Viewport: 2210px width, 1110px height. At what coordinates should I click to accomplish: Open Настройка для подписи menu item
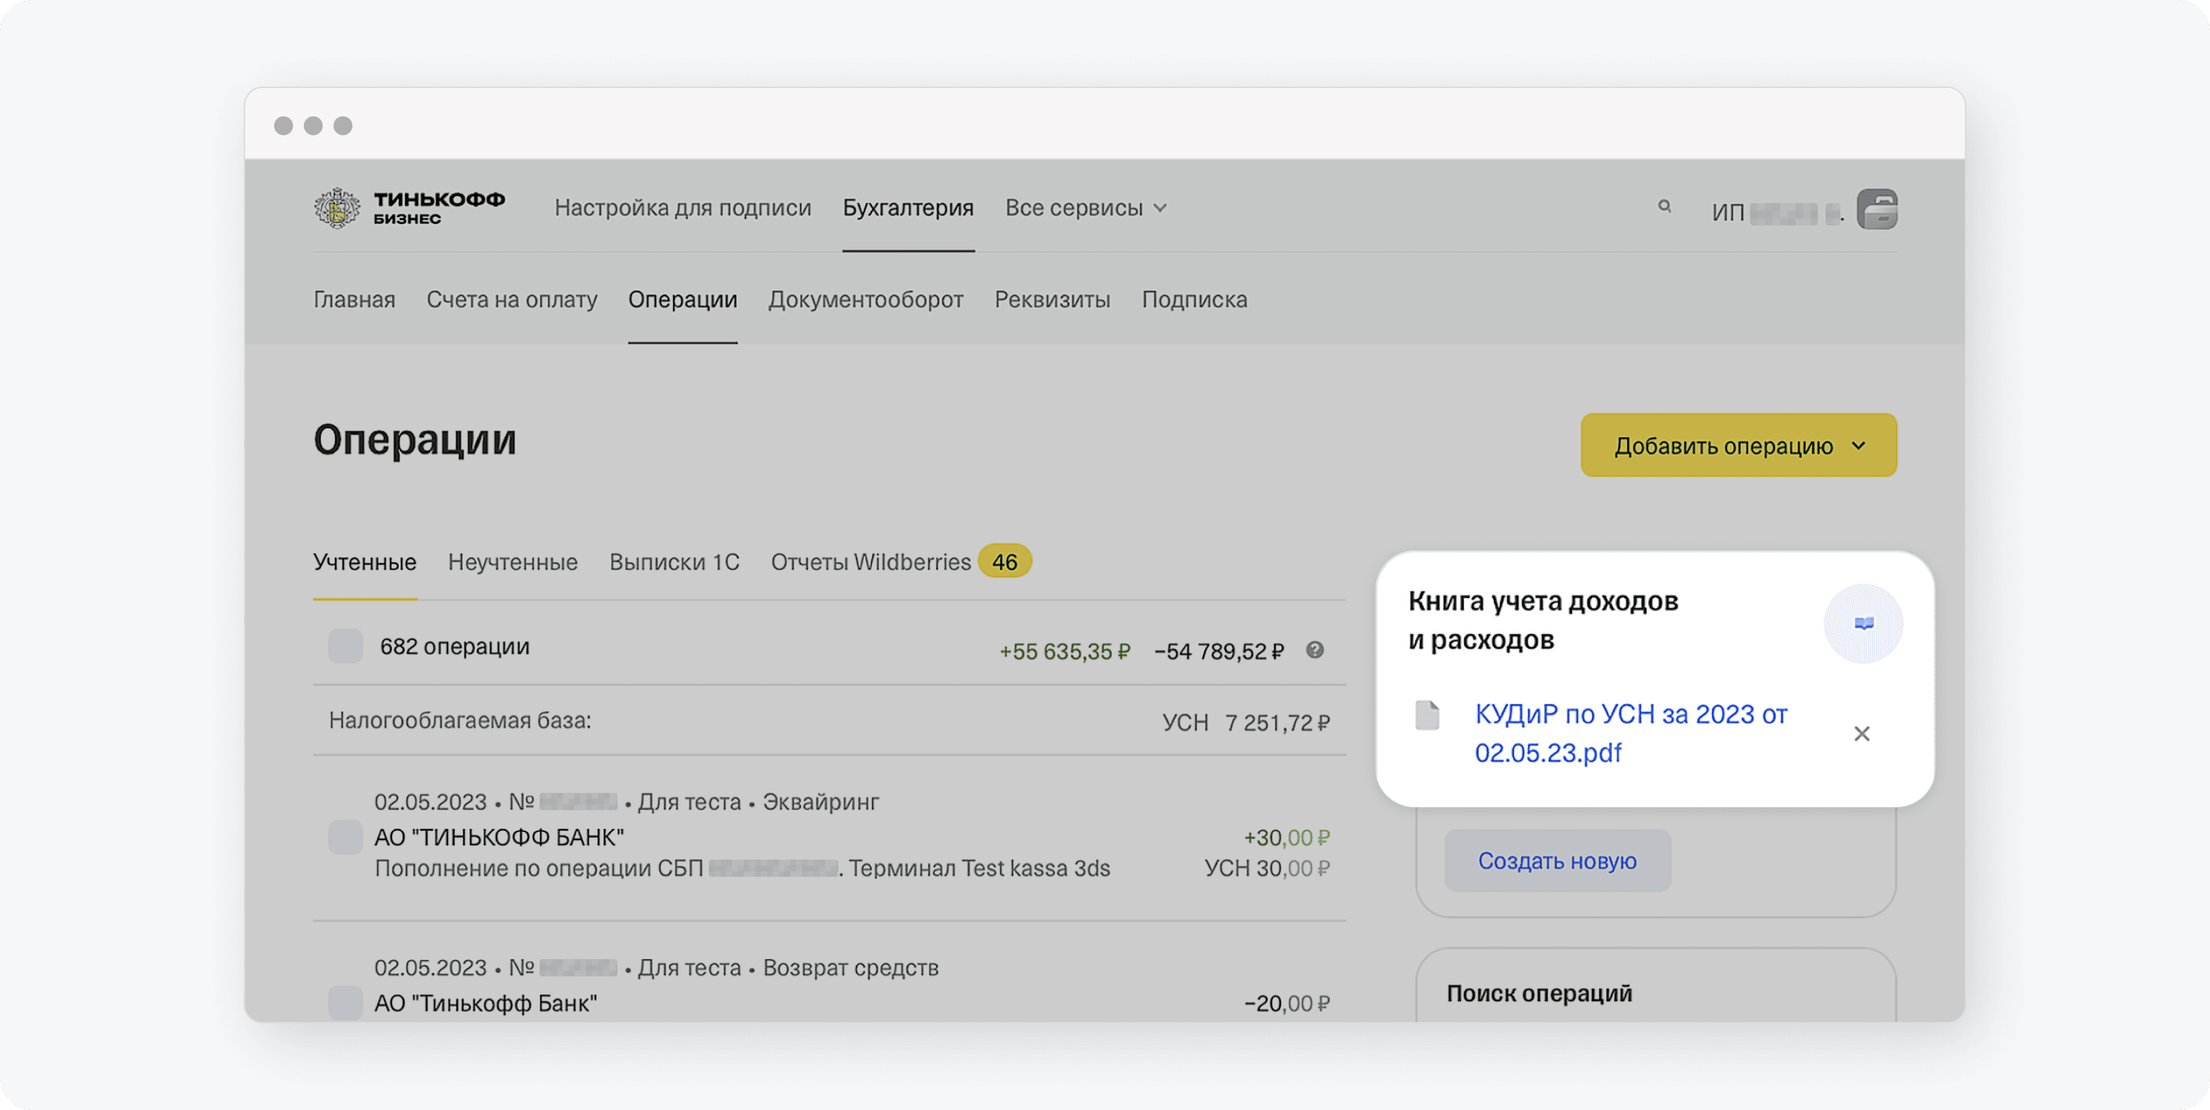point(682,208)
